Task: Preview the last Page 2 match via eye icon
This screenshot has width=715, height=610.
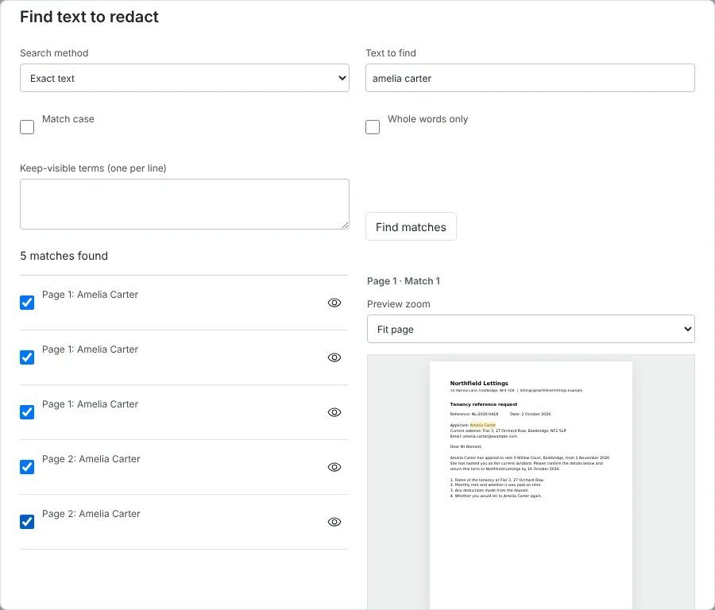Action: pos(334,522)
